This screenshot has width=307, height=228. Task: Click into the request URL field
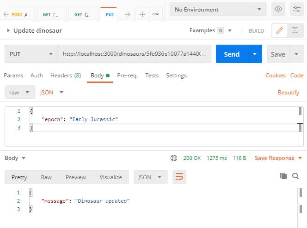coord(135,54)
